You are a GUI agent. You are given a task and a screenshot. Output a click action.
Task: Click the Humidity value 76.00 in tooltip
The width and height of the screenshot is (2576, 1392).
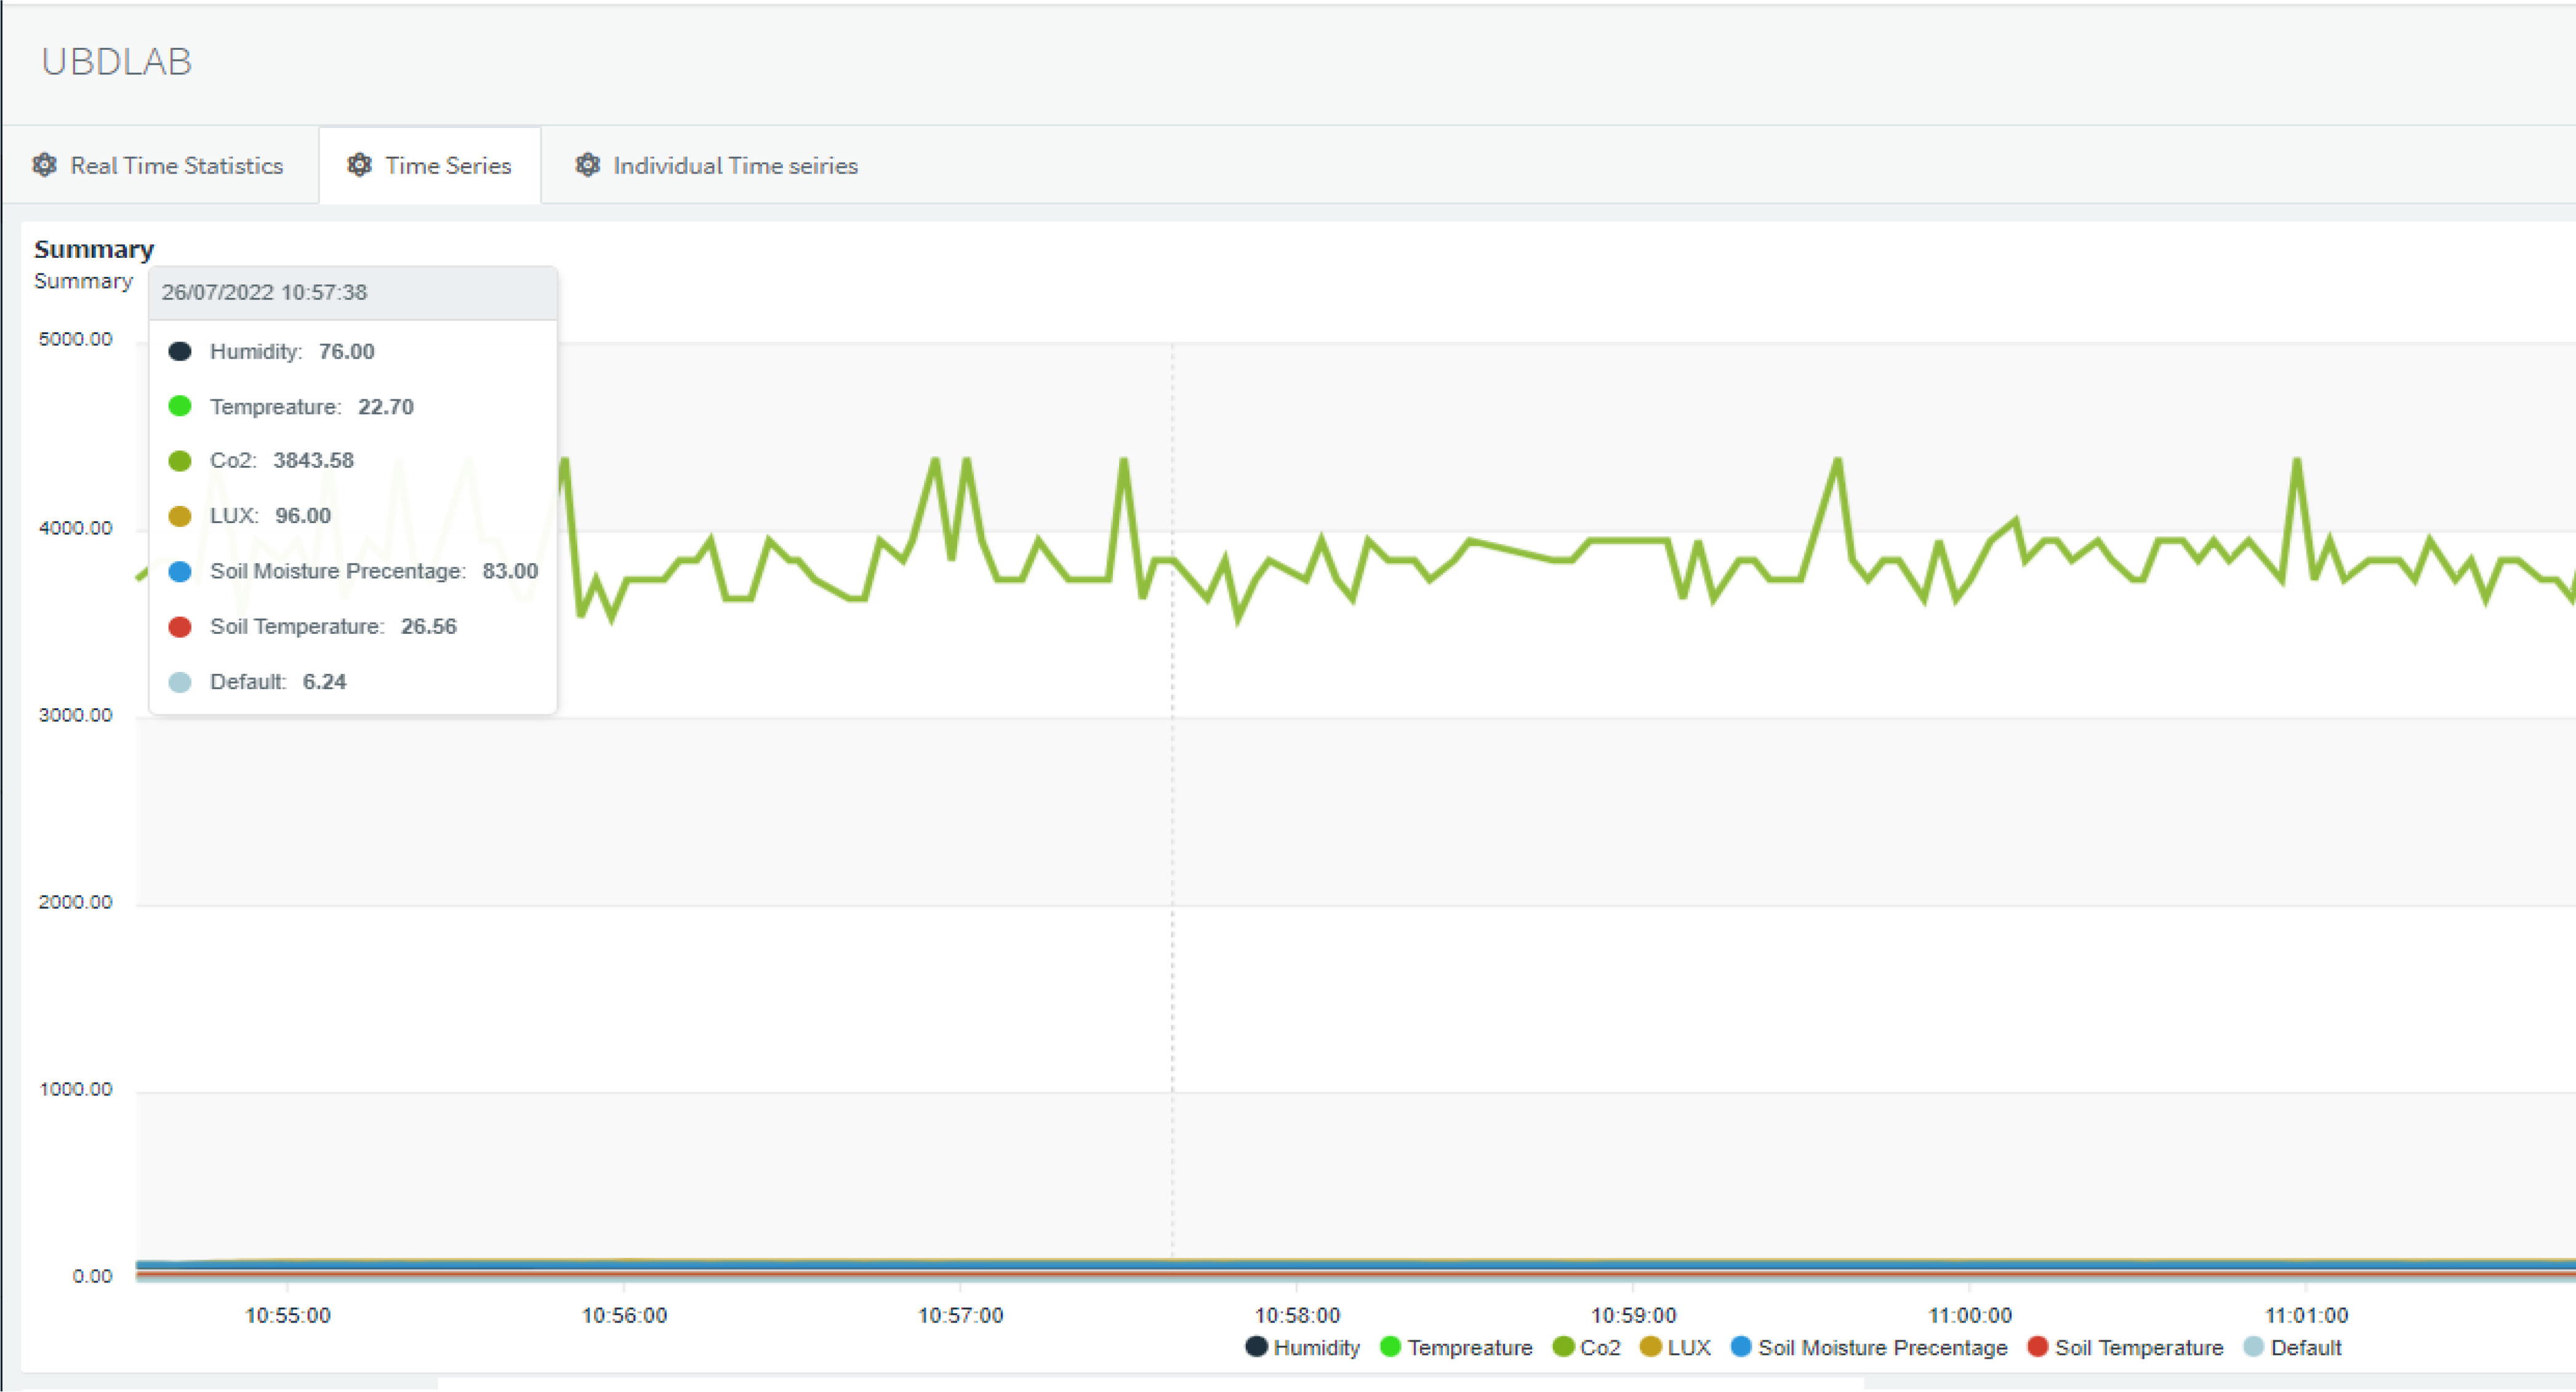point(346,351)
